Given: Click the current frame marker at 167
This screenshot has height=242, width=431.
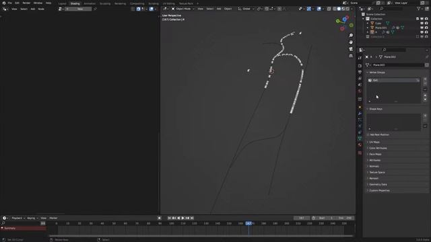Looking at the screenshot, I should [248, 223].
